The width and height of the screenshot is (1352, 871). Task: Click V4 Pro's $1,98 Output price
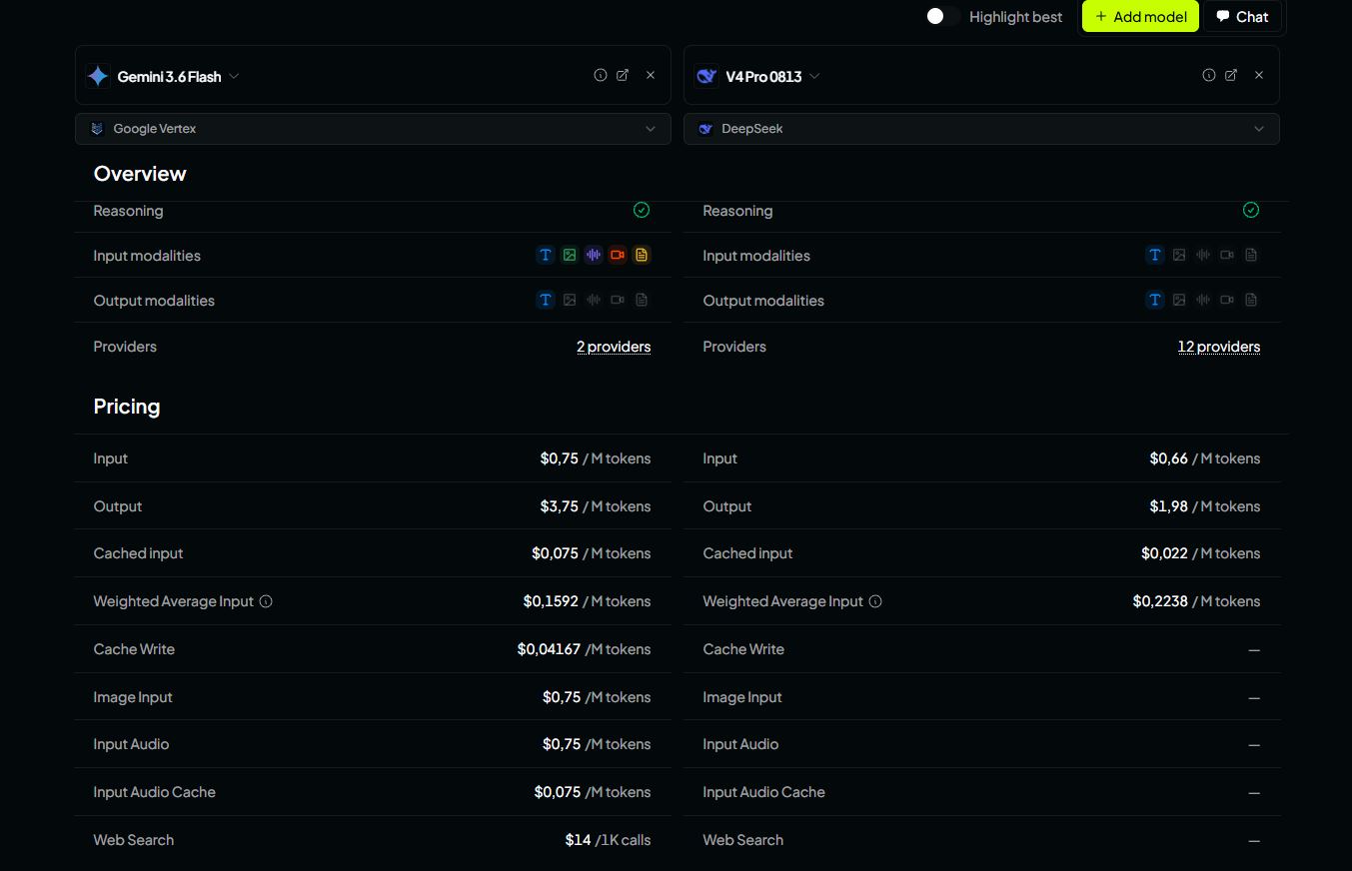1169,506
